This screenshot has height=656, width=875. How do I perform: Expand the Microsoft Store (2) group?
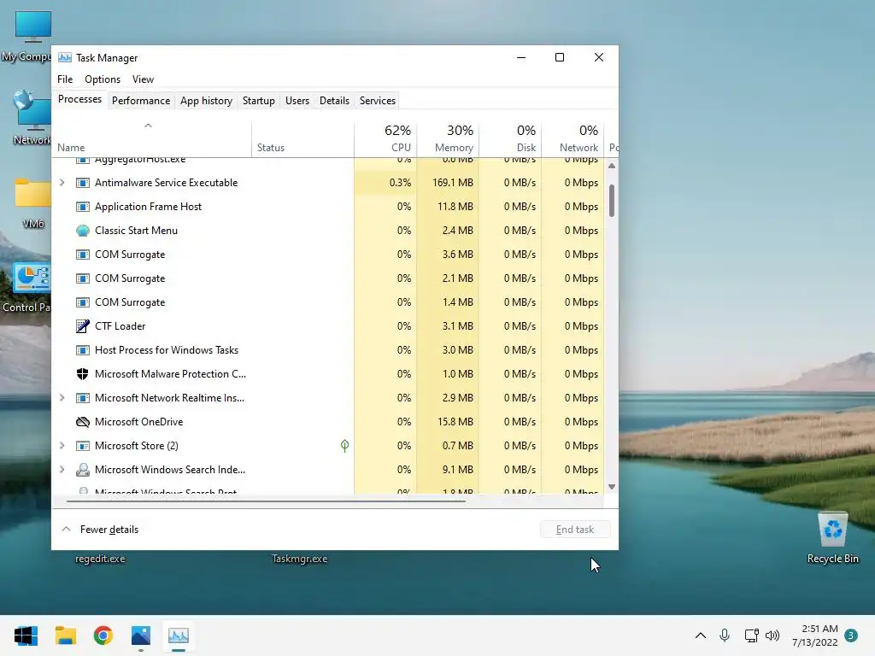tap(62, 446)
